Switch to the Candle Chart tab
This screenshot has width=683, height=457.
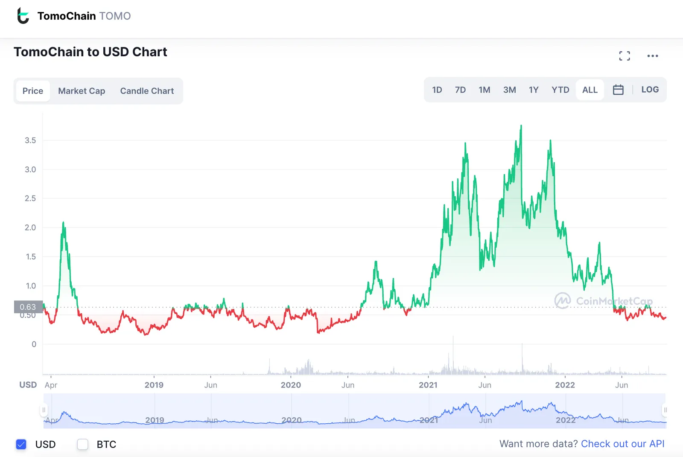tap(147, 91)
